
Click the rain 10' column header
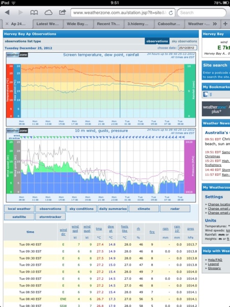point(177,229)
